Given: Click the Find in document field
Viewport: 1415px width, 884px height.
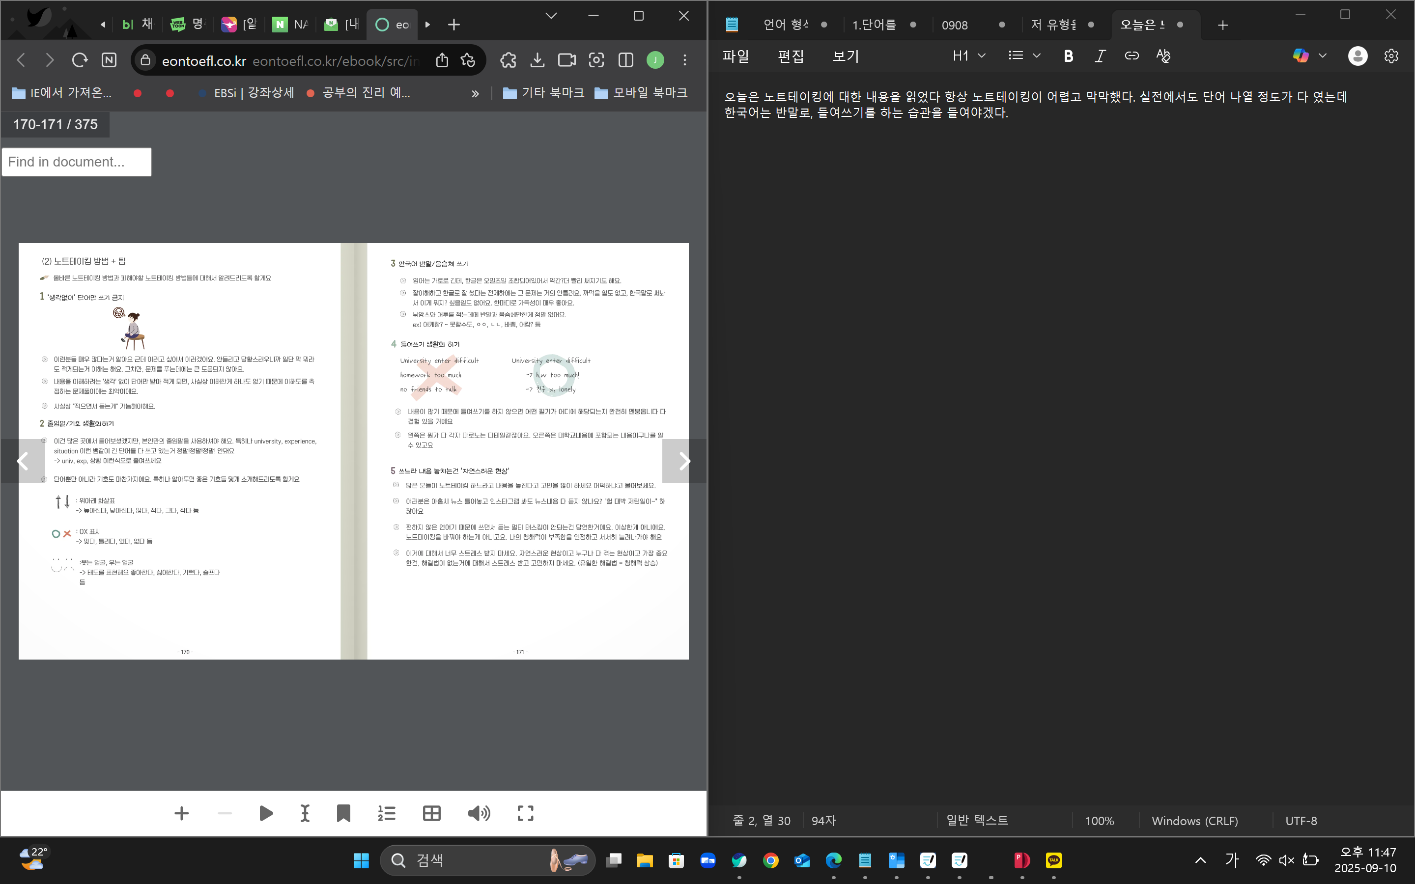Looking at the screenshot, I should pos(77,162).
